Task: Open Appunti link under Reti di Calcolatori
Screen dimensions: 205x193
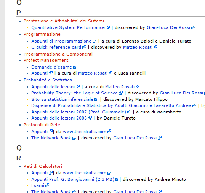Action: point(40,173)
